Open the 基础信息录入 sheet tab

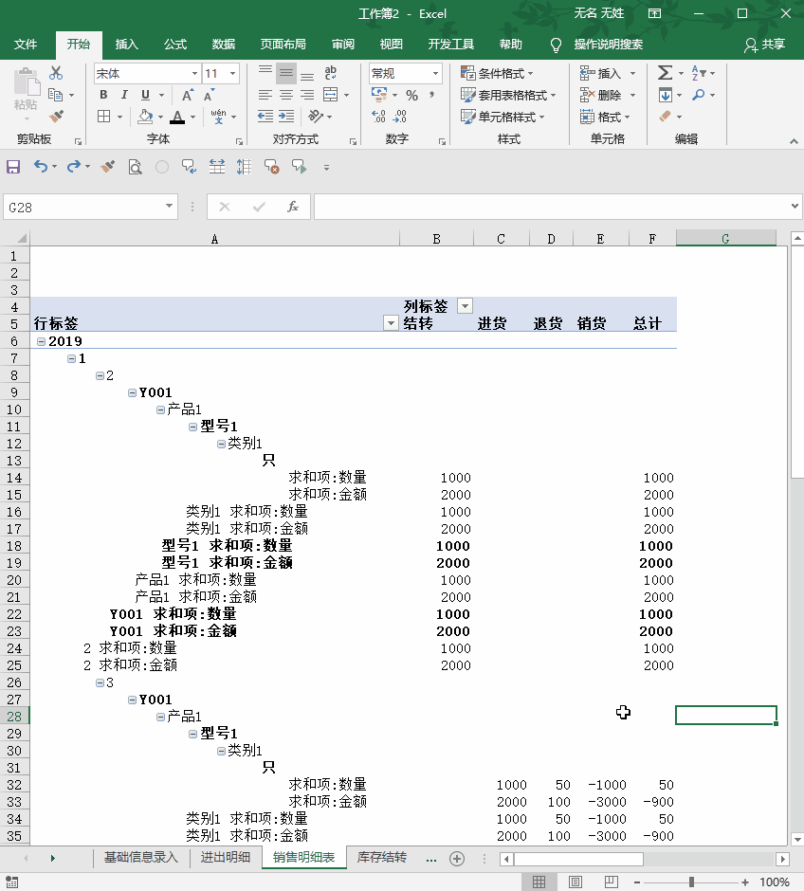click(141, 858)
